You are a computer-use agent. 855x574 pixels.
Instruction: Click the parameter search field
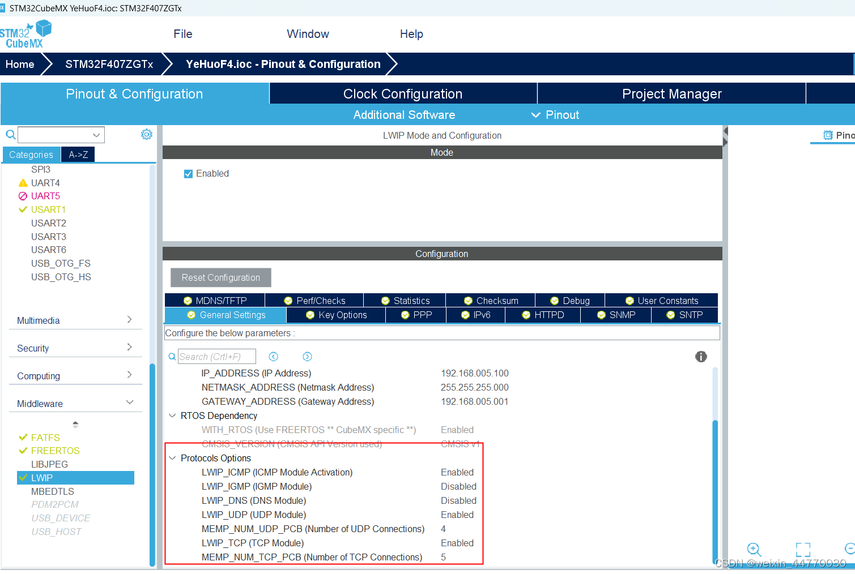click(x=216, y=357)
